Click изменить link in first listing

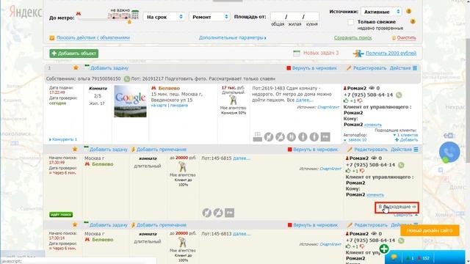373,125
